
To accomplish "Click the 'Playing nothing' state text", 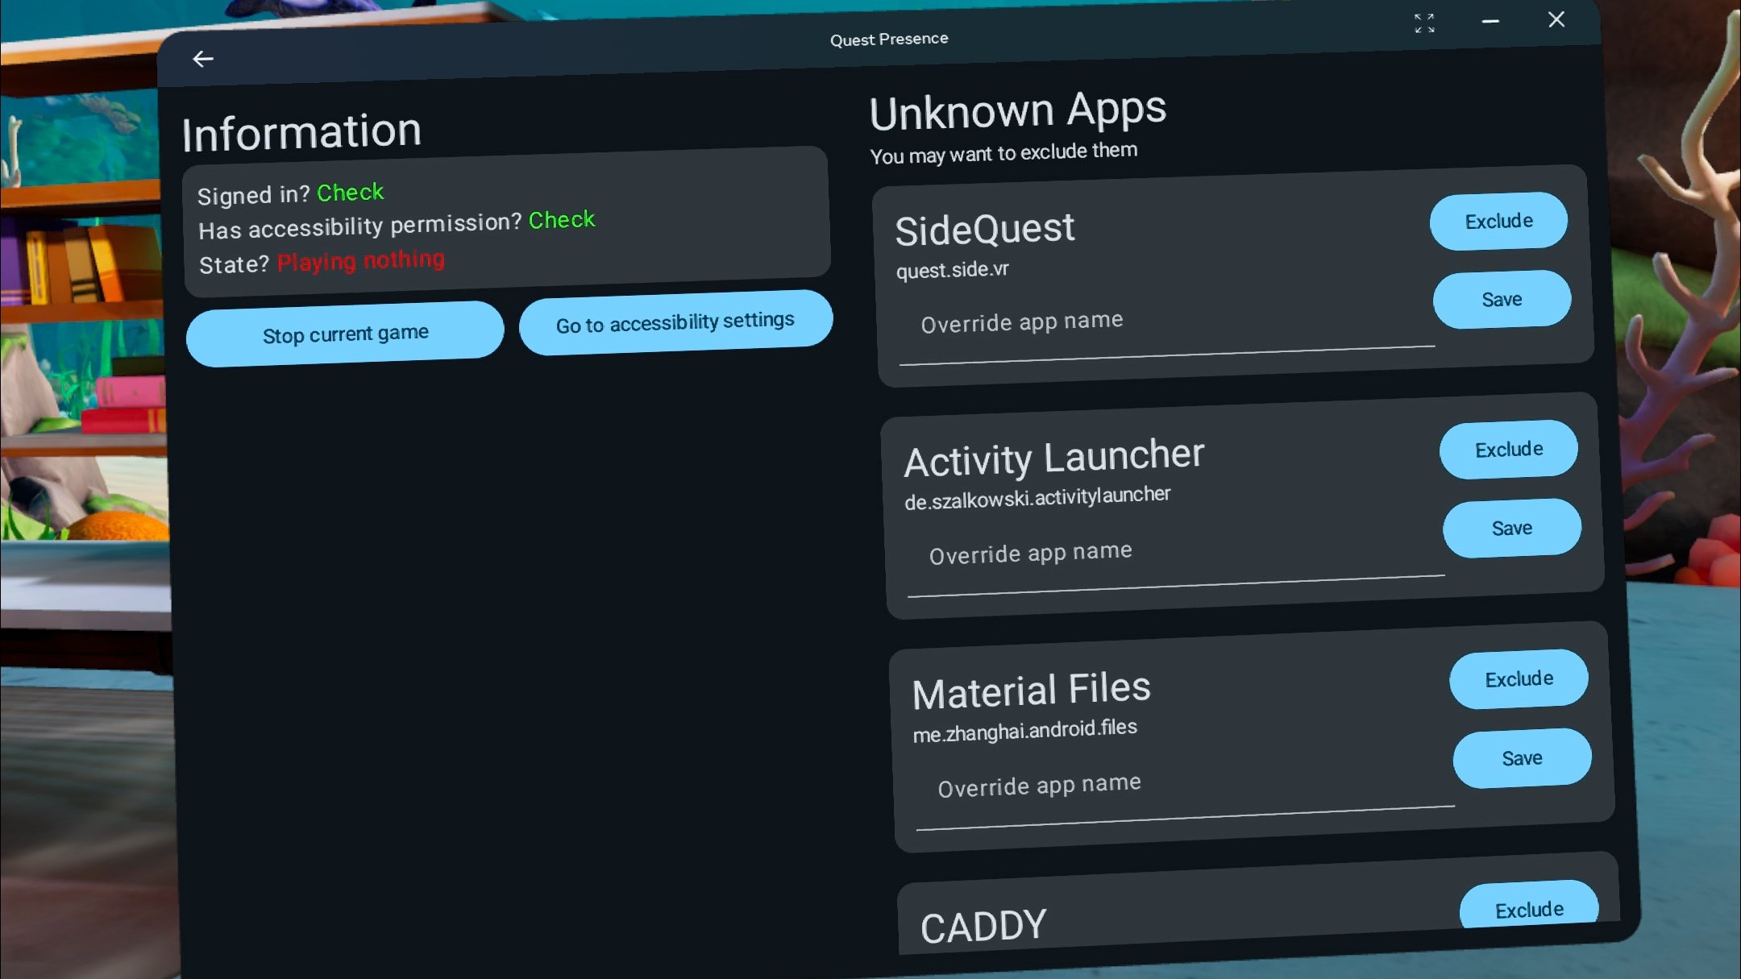I will tap(361, 260).
